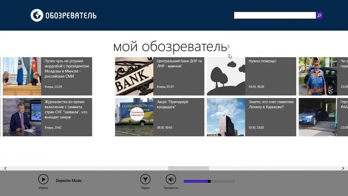Viewport: 348px width, 196px height.
Task: Click the '01.10, 23:05' timestamp
Action: tap(256, 127)
